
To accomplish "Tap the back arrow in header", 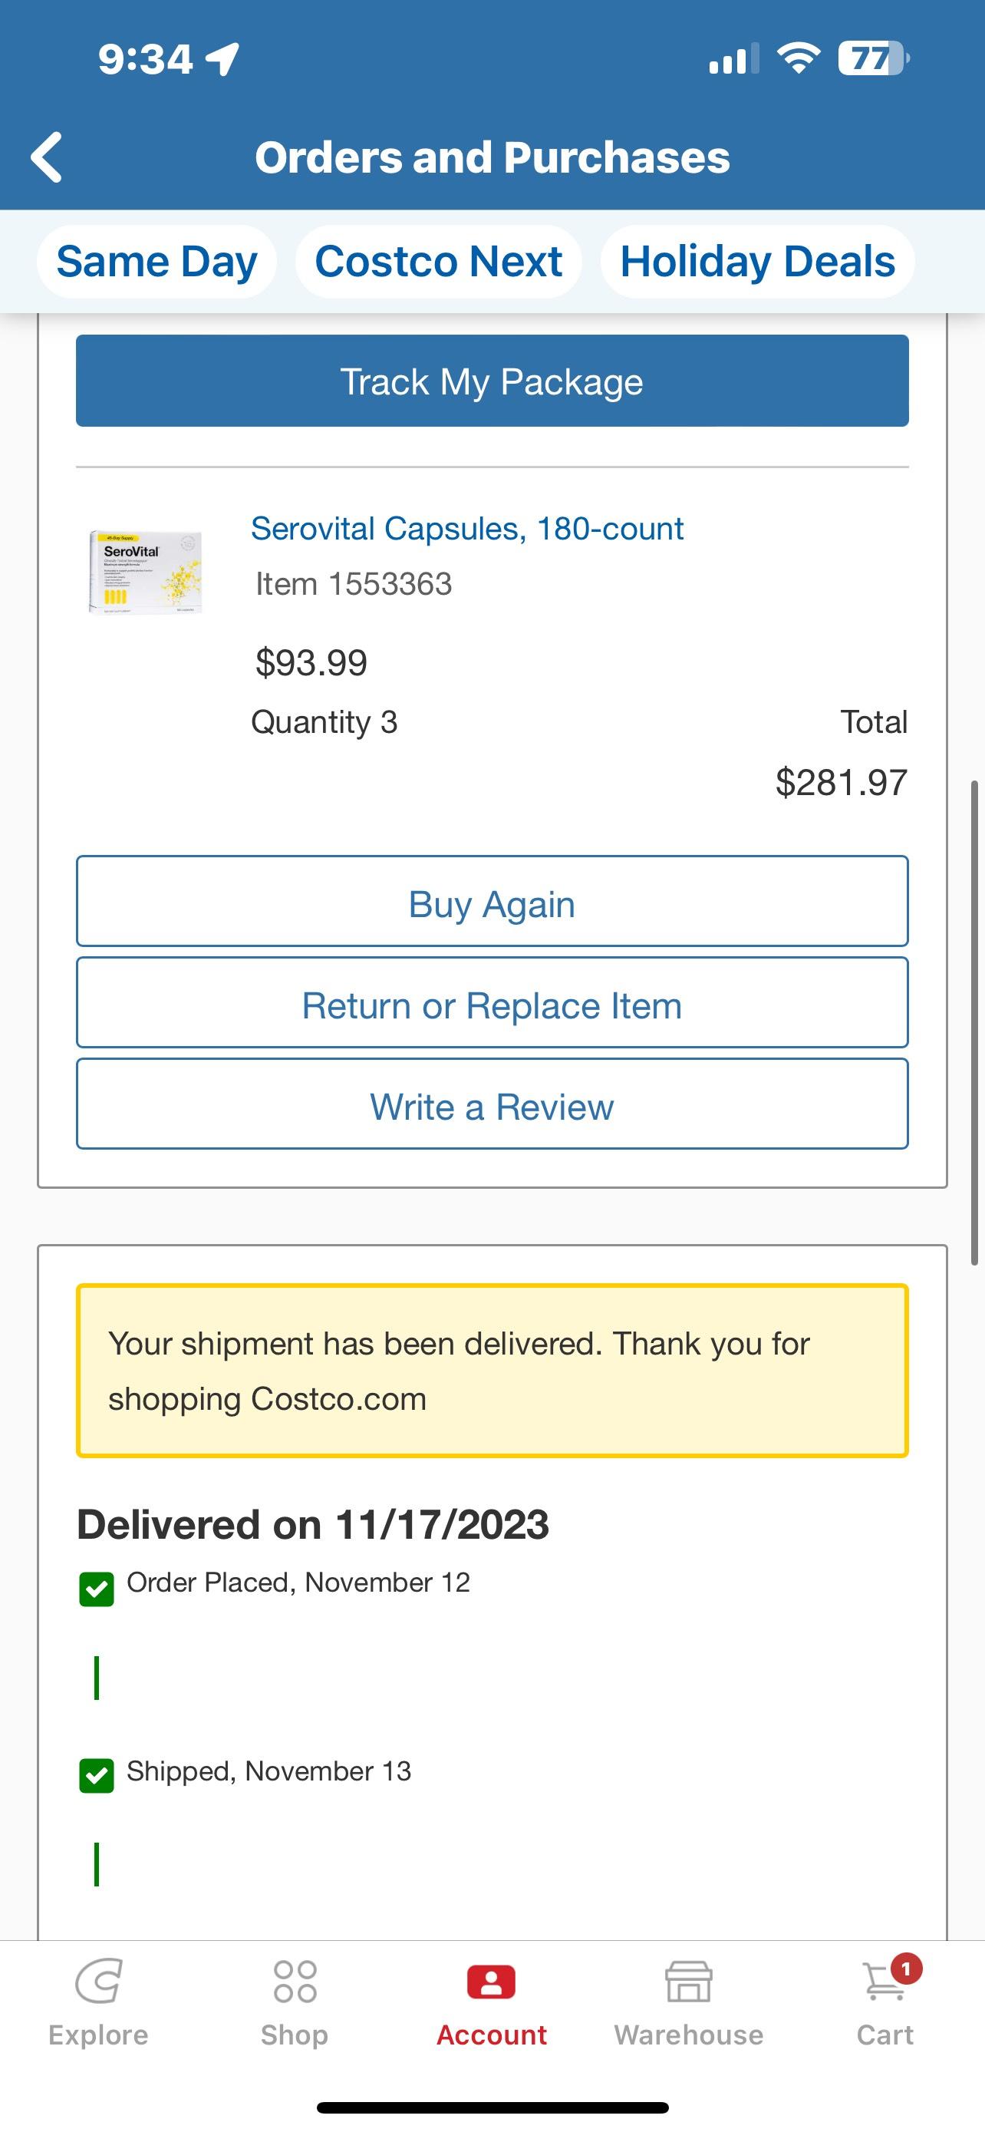I will click(47, 157).
